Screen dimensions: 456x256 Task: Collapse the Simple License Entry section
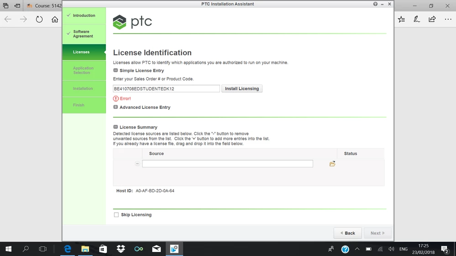click(x=115, y=70)
